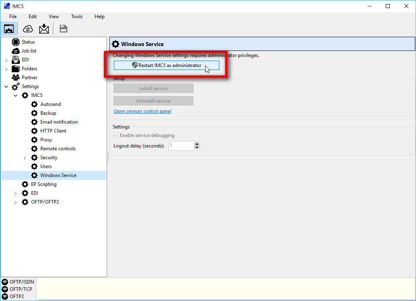Select EDI label under Settings
The height and width of the screenshot is (301, 416).
coord(34,193)
